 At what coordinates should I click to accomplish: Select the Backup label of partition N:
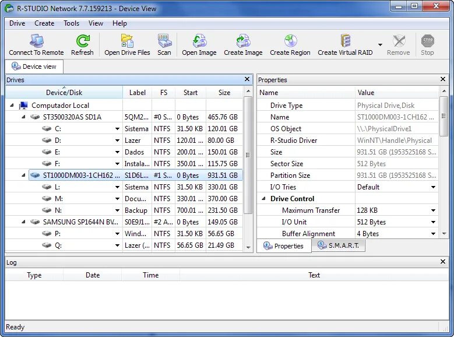pos(136,210)
